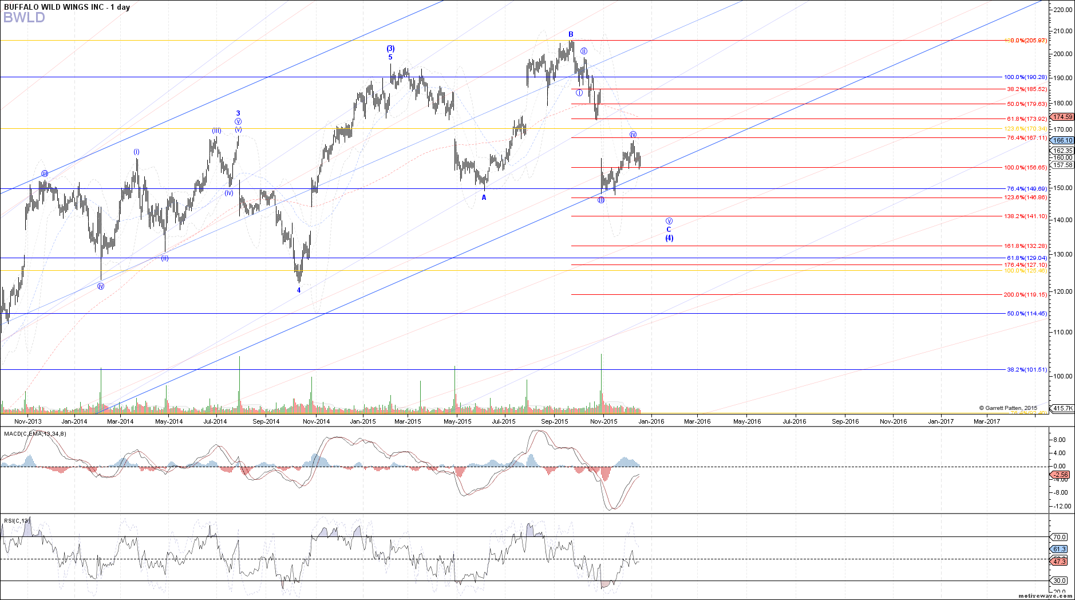Screen dimensions: 1075x600
Task: Select the wave B label at the chart peak
Action: [x=571, y=34]
